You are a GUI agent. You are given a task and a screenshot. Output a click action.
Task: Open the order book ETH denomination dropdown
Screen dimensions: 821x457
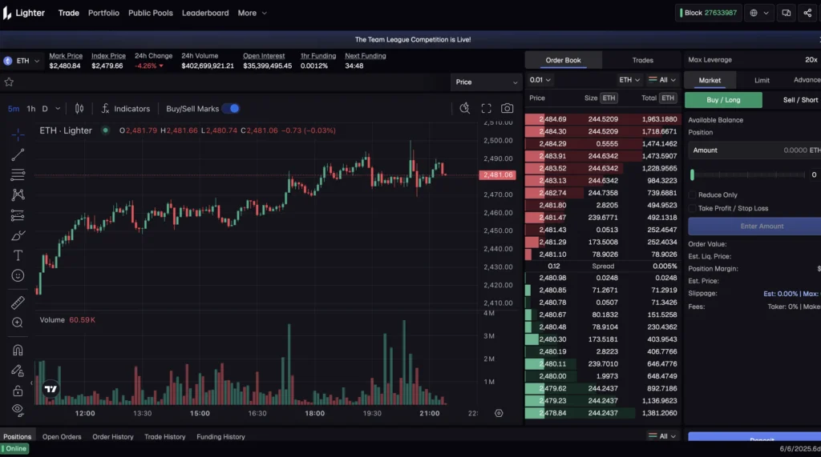(x=629, y=80)
